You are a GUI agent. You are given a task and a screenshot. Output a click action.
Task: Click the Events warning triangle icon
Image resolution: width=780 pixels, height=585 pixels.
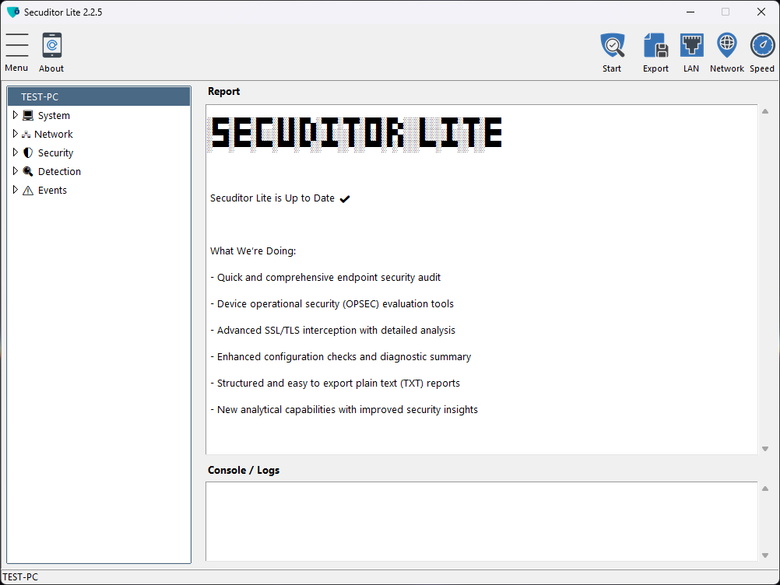coord(28,191)
